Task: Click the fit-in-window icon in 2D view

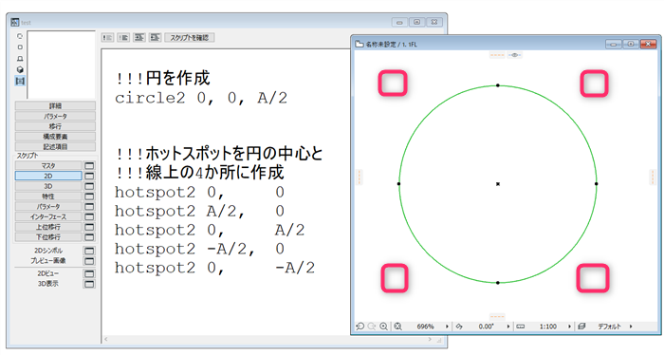Action: click(x=397, y=327)
